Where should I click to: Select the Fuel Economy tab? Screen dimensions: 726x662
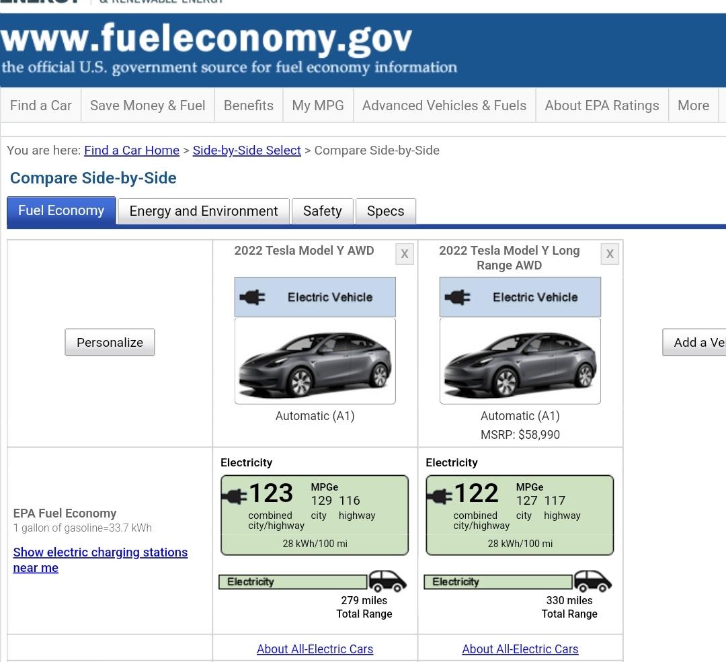click(61, 210)
